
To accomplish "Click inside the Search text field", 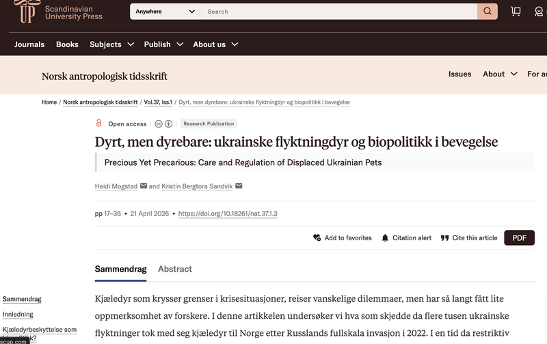I will coord(338,12).
